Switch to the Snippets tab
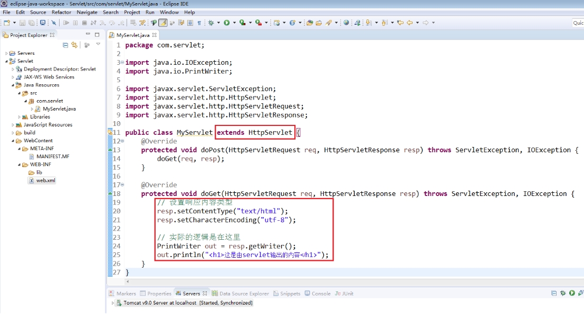 [x=287, y=293]
